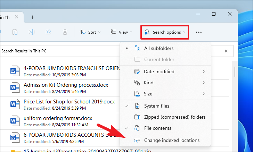This screenshot has width=253, height=152.
Task: Choose Current folder option
Action: pyautogui.click(x=165, y=59)
